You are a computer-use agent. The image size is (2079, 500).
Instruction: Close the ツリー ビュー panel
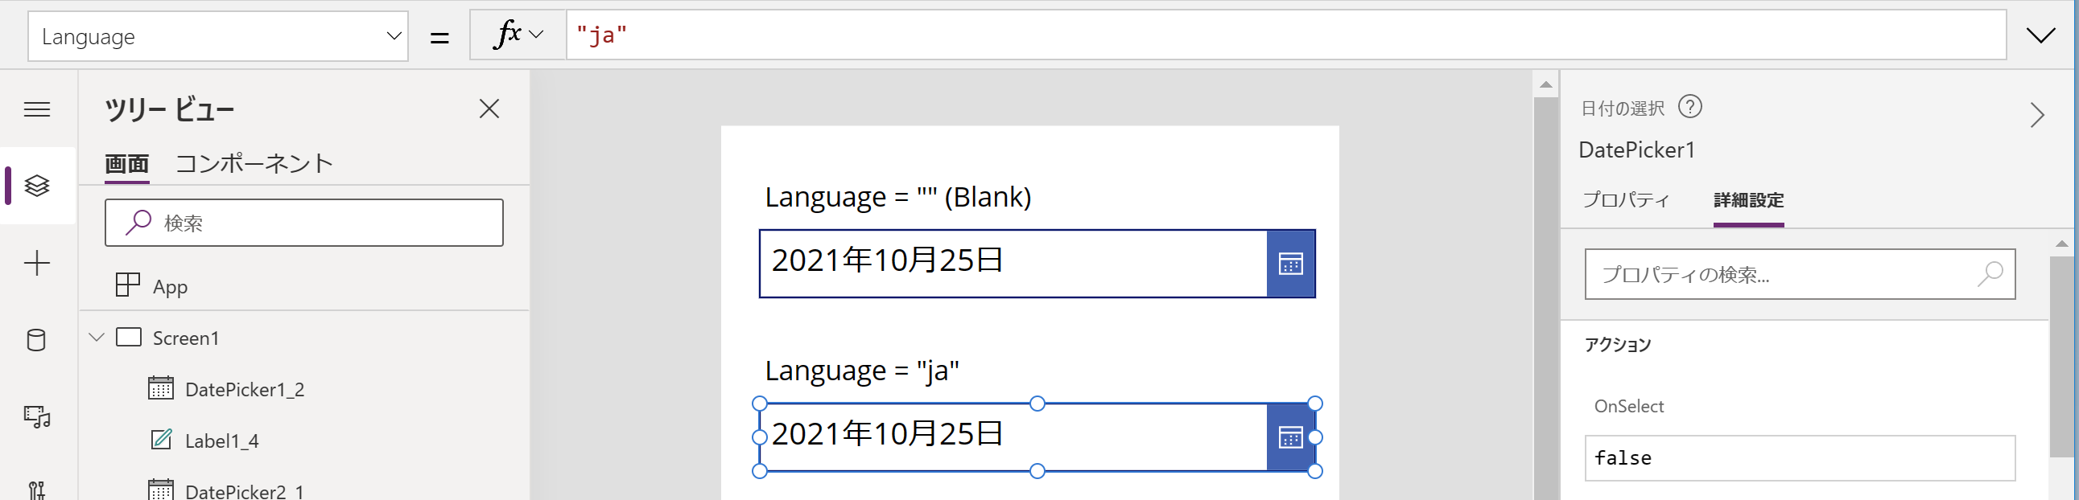(x=489, y=109)
